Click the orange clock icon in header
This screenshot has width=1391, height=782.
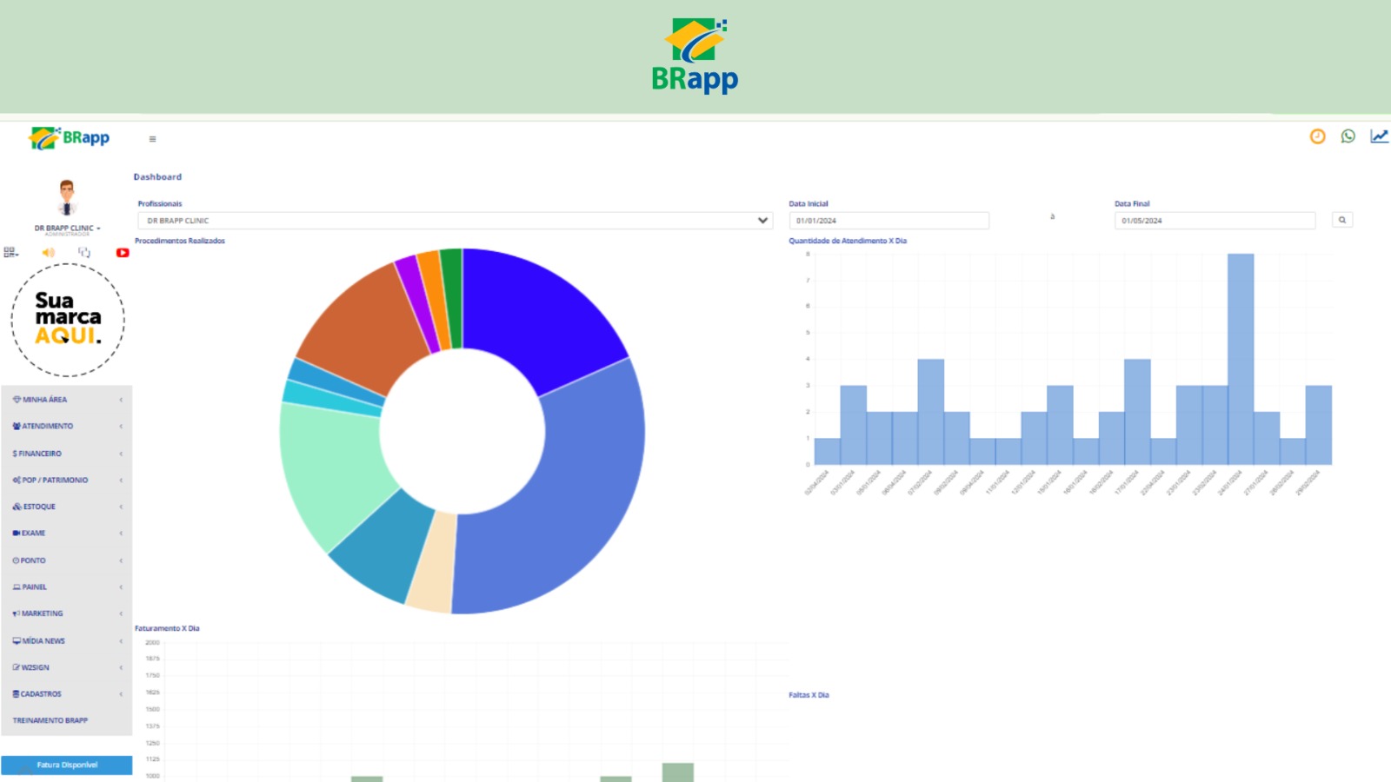click(x=1317, y=136)
